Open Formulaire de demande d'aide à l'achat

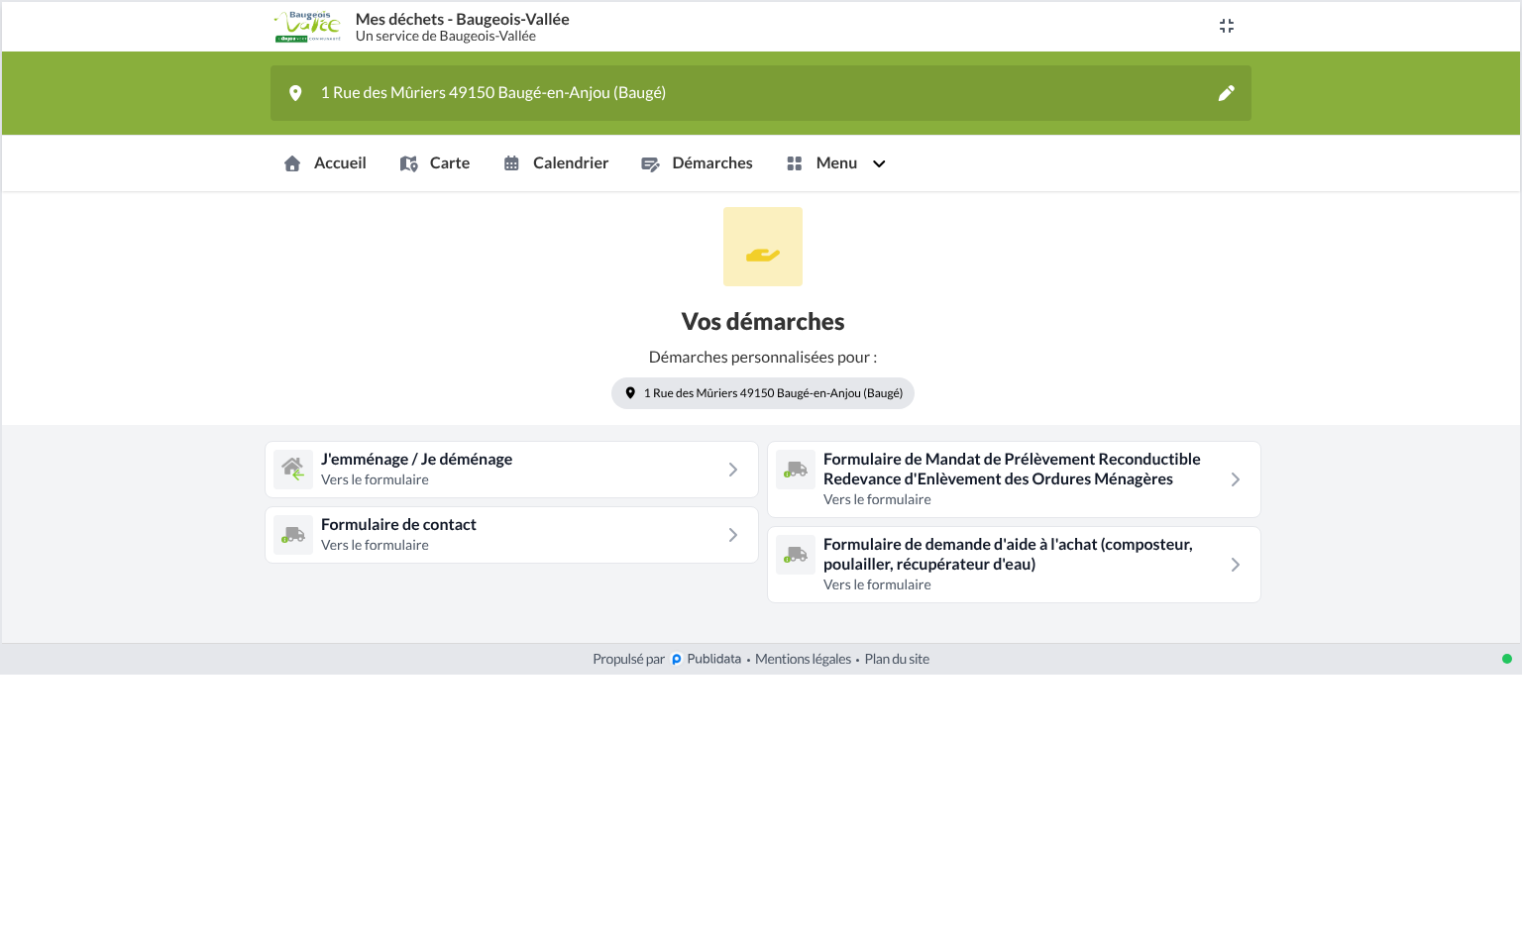[x=1014, y=565]
